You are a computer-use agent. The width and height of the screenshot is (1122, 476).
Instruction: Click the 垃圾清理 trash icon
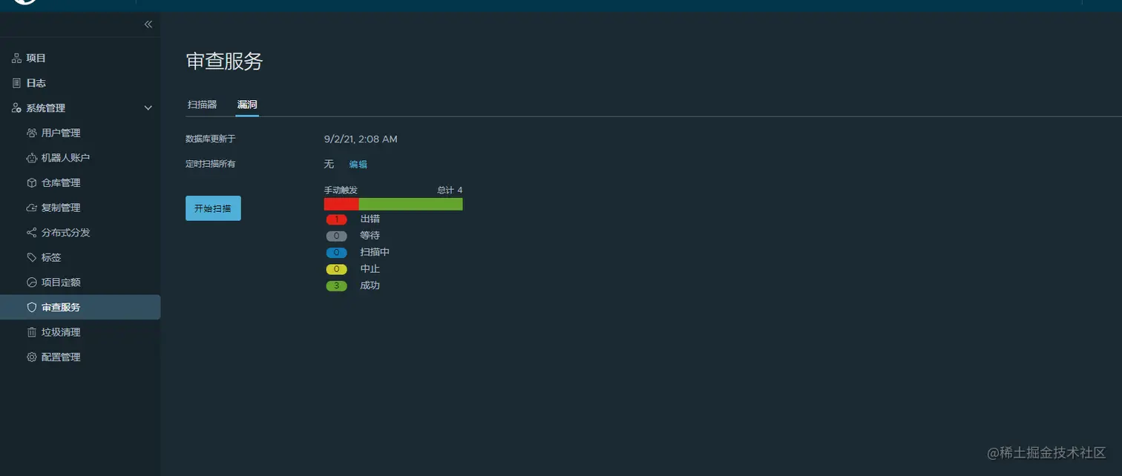click(x=31, y=332)
